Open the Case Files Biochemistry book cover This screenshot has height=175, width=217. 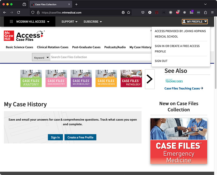tap(56, 78)
